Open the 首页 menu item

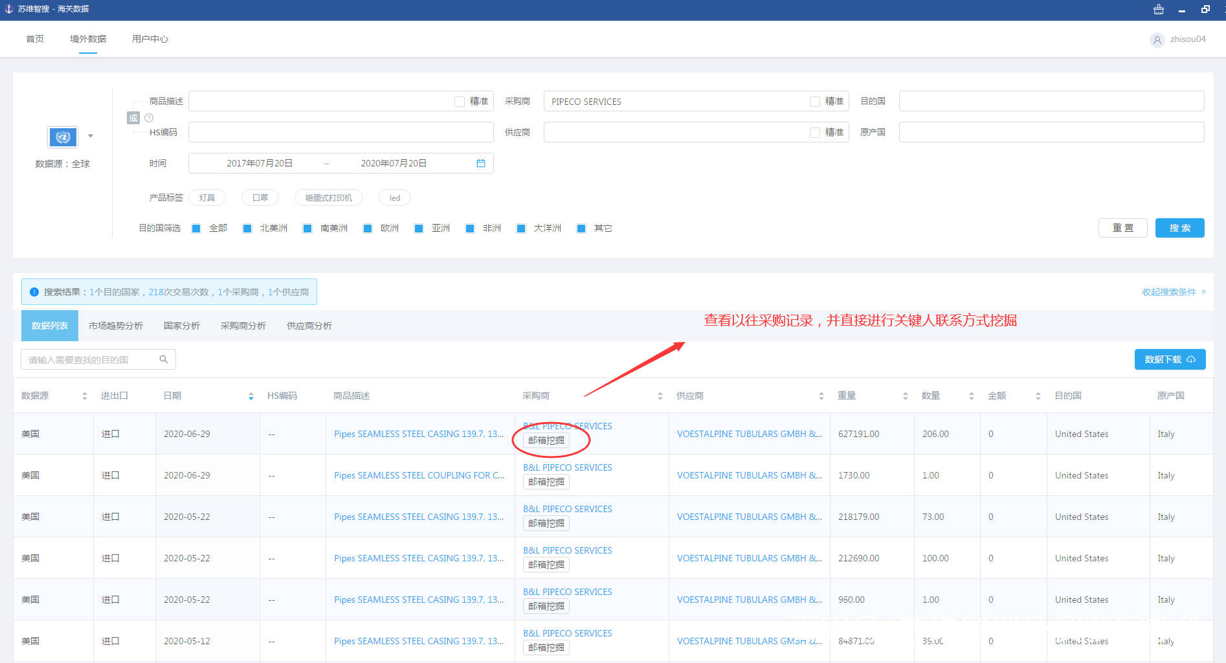point(35,39)
